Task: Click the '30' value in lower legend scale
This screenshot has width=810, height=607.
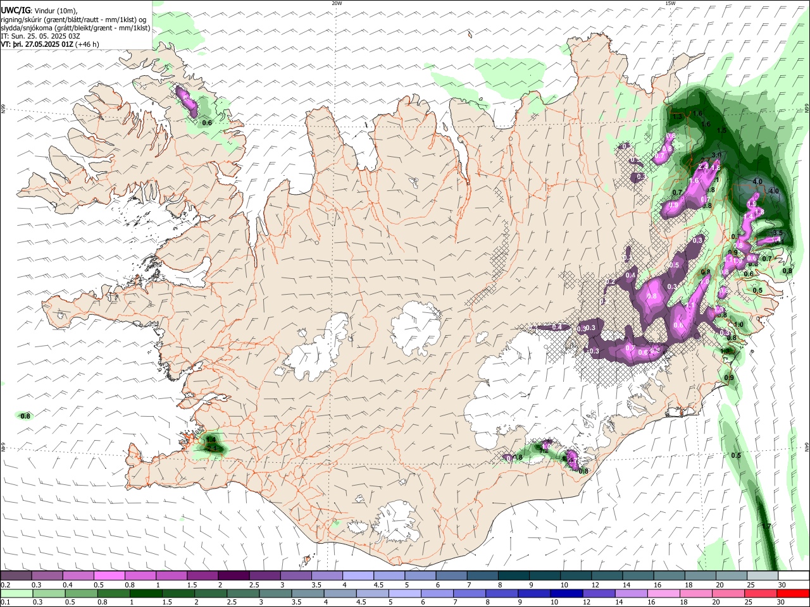Action: pyautogui.click(x=780, y=603)
